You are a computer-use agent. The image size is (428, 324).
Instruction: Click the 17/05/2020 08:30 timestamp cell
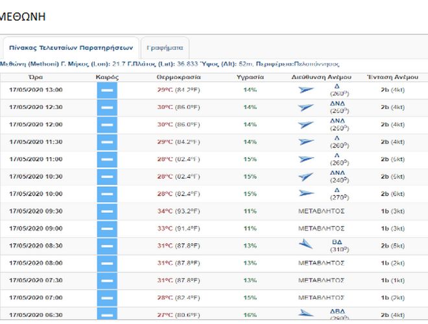tap(36, 245)
